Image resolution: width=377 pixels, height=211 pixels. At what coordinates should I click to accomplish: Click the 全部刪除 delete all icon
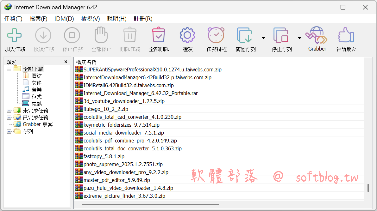pos(159,35)
